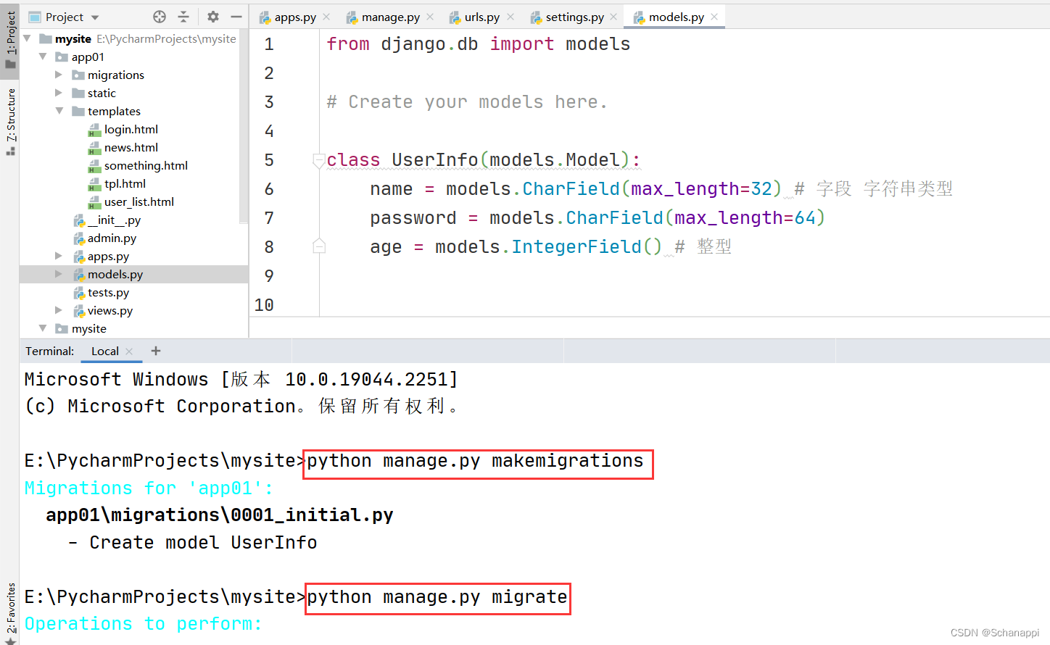Expand the apps.py tree node
The height and width of the screenshot is (645, 1050).
[59, 256]
